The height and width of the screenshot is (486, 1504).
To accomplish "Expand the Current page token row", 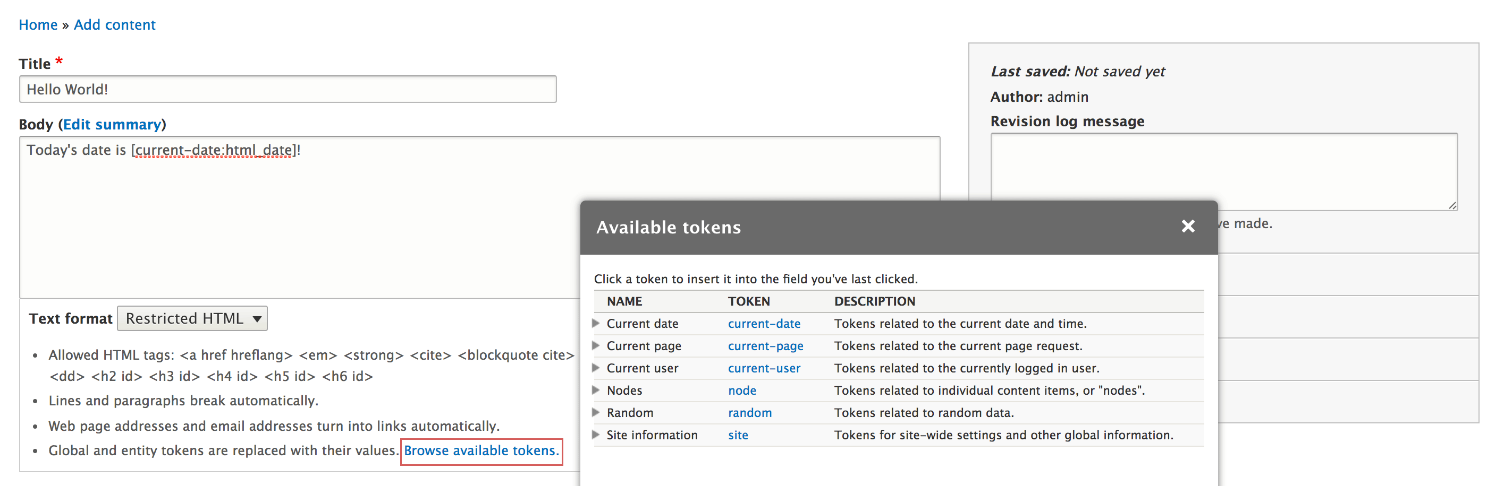I will [x=596, y=345].
